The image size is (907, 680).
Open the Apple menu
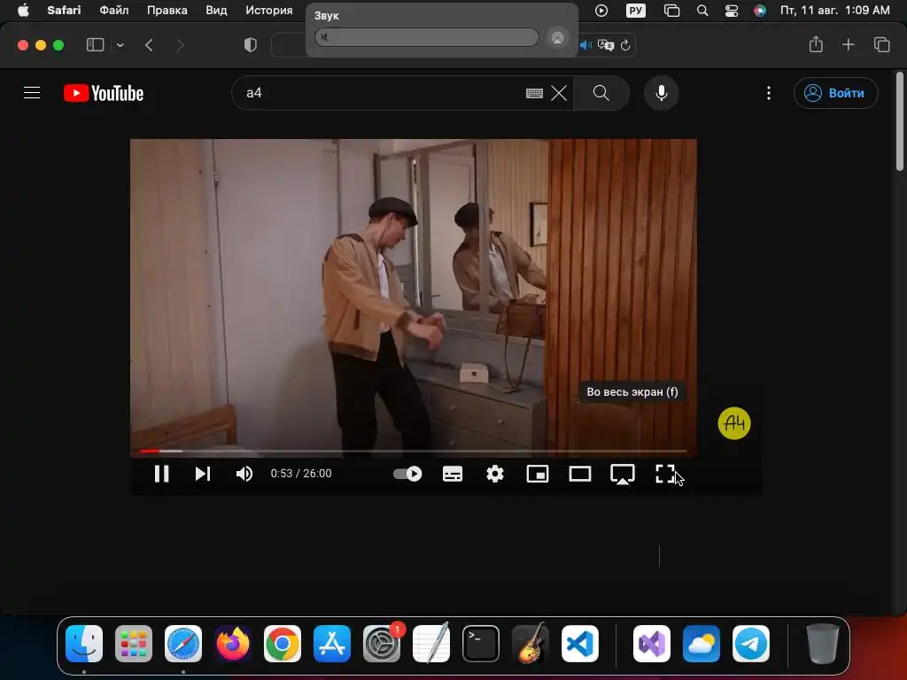click(x=23, y=11)
